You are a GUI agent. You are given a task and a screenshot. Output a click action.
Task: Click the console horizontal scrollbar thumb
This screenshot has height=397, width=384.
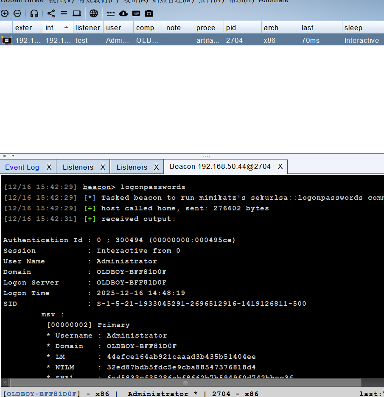(x=185, y=383)
